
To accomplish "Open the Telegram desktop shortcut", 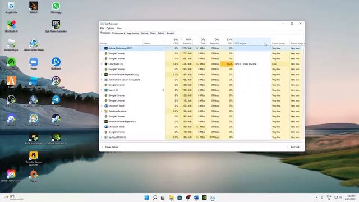I will coord(56,101).
